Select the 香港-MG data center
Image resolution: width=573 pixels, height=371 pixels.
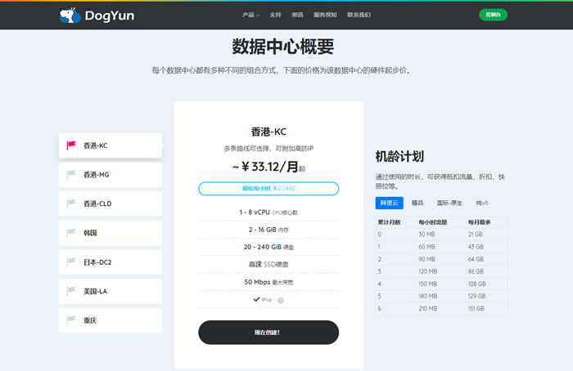(x=110, y=175)
